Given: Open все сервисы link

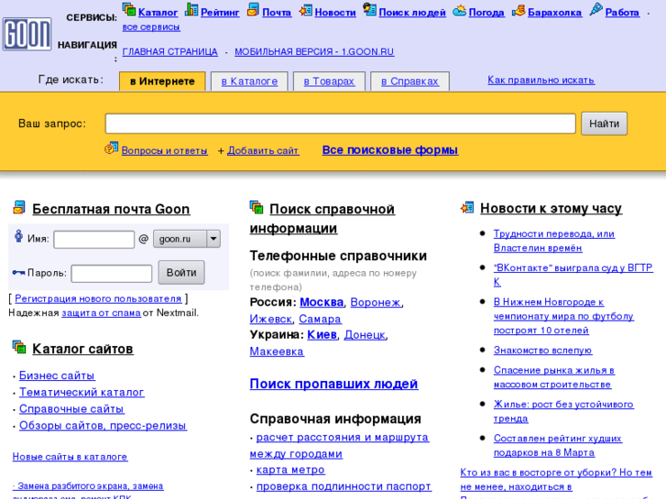Looking at the screenshot, I should tap(151, 27).
